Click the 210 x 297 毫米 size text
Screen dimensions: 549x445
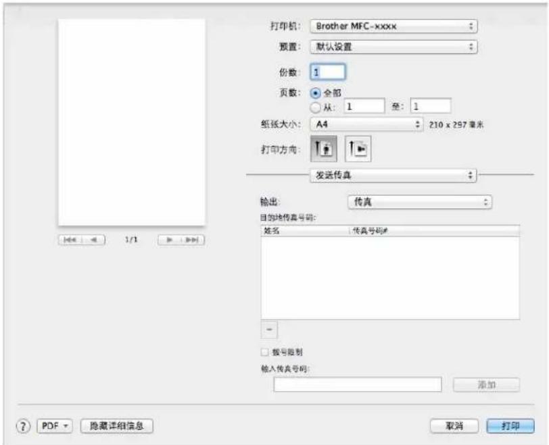[x=456, y=125]
